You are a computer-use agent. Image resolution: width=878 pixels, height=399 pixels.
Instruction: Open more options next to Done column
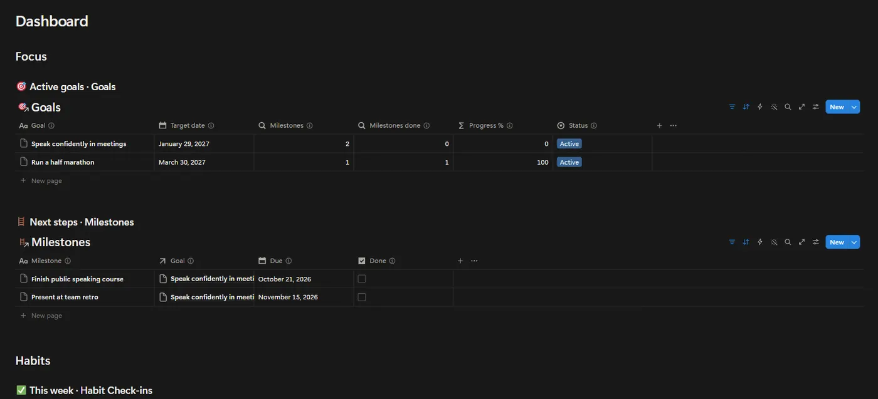474,261
